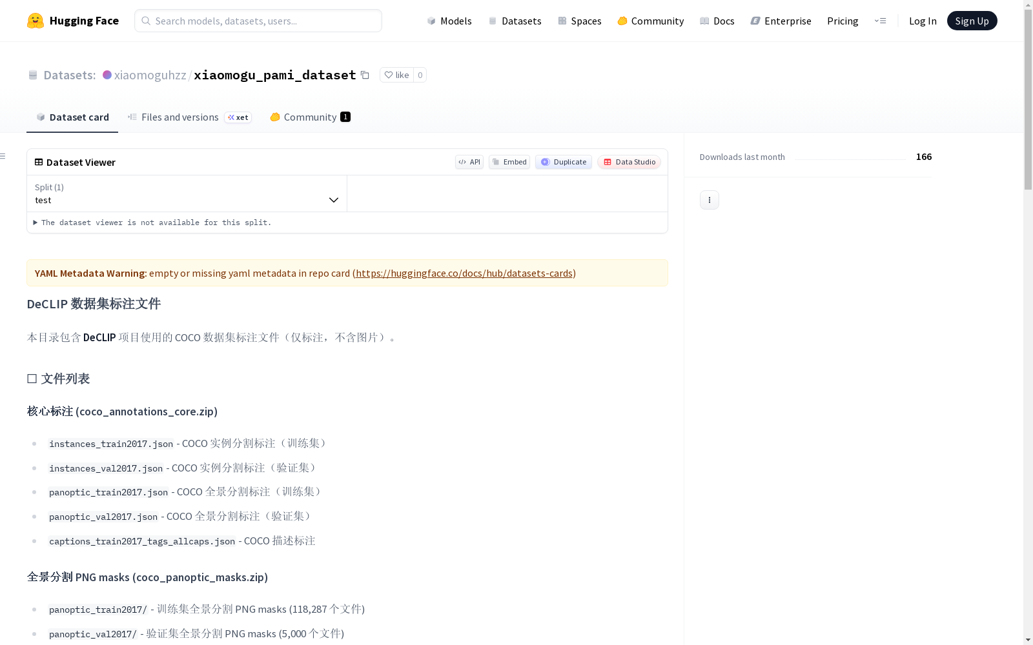The width and height of the screenshot is (1033, 645).
Task: Click the Dataset Viewer heading
Action: tap(81, 162)
